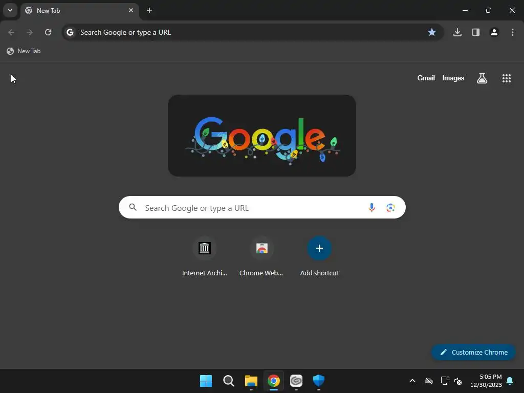Bookmark this tab with the star icon
524x393 pixels.
tap(432, 32)
